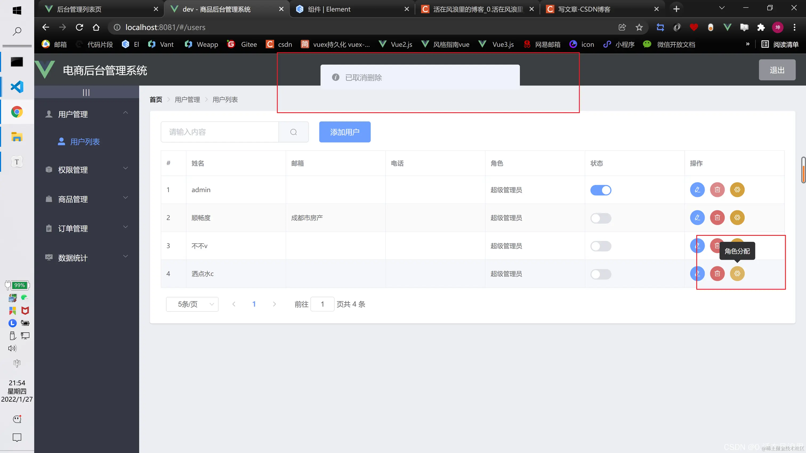Enable the status switch for 顺畅度
Screen dimensions: 806x453
tap(601, 218)
